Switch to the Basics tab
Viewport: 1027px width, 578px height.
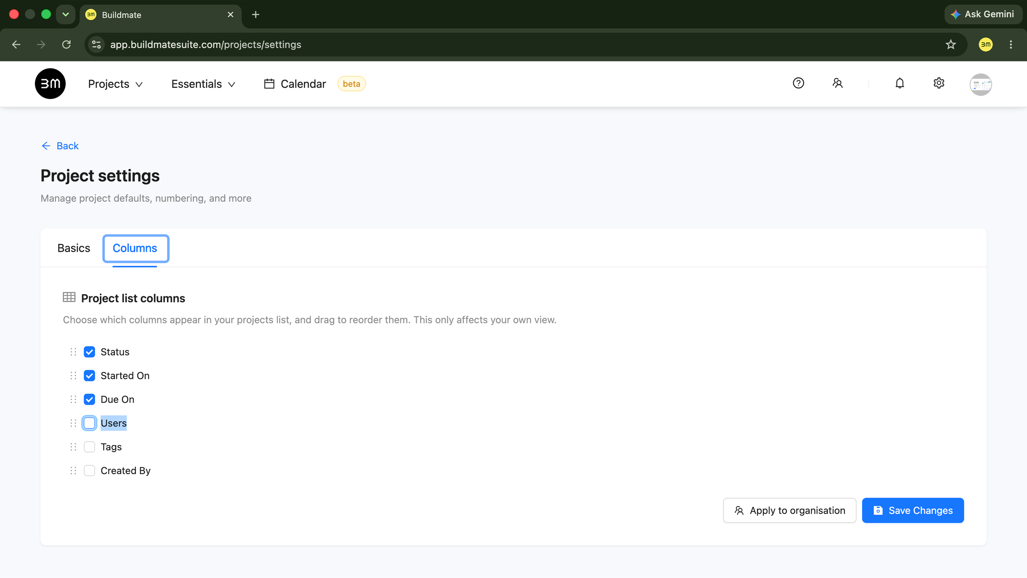click(74, 248)
